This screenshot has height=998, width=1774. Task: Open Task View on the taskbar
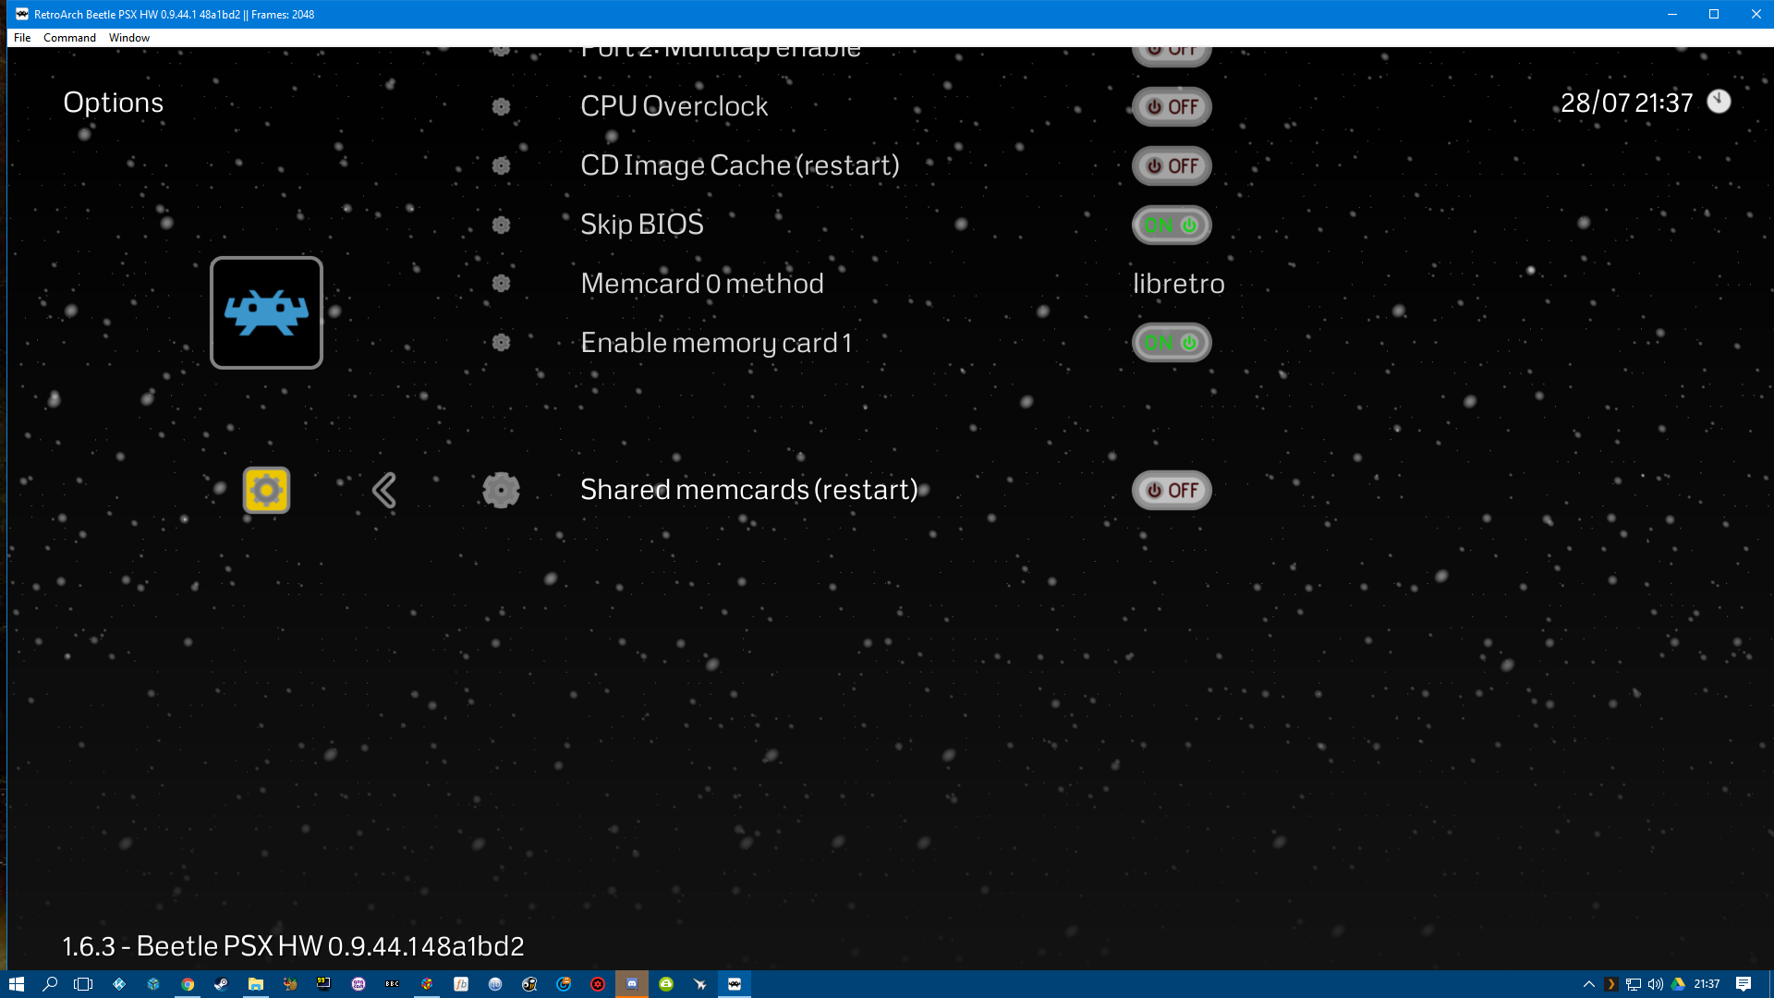pos(83,984)
